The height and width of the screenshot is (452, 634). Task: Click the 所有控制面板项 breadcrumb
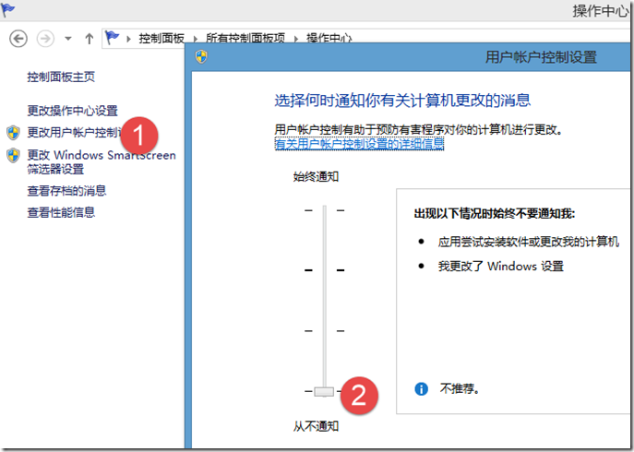point(245,39)
